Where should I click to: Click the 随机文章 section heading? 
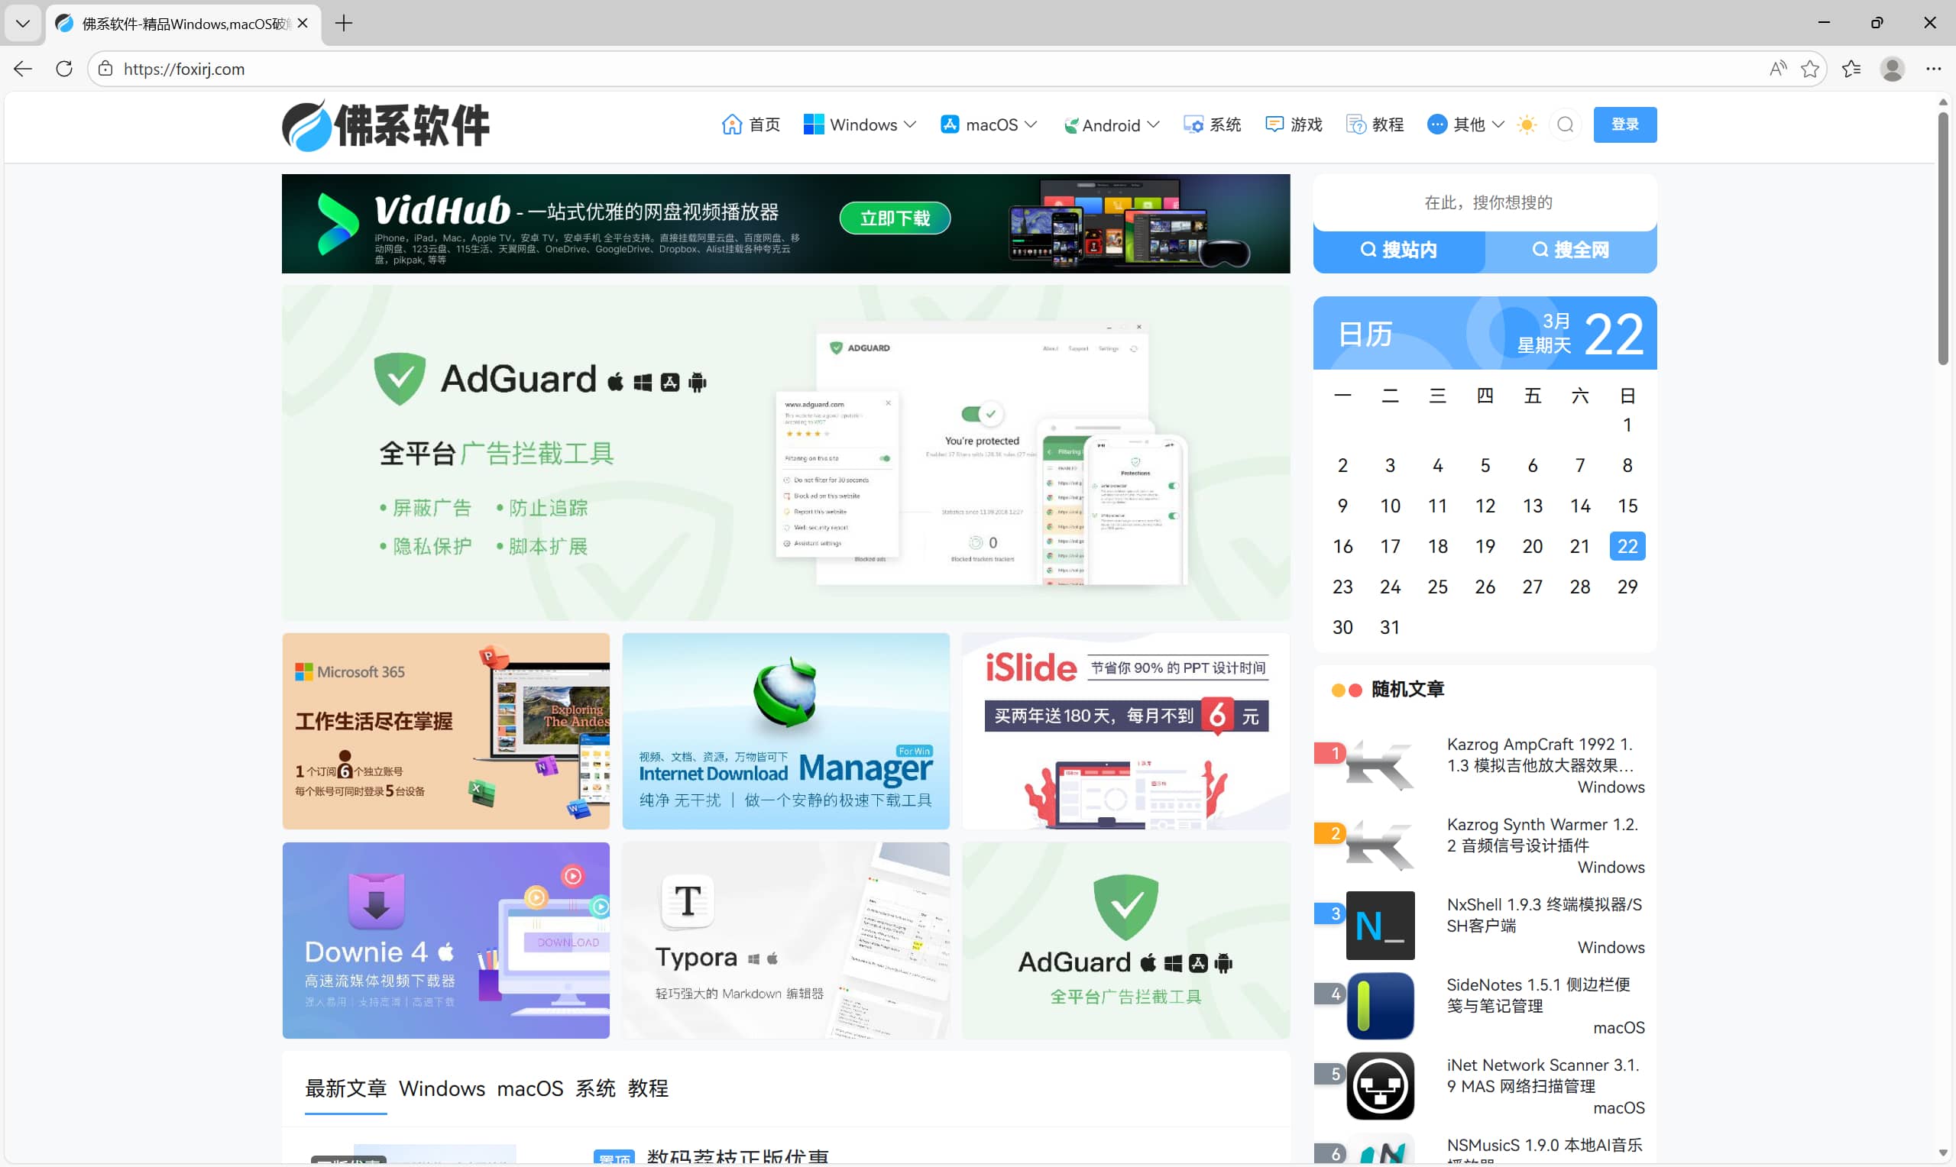point(1408,690)
